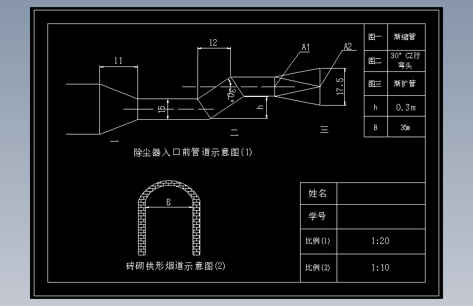Click the 35m value cell

tap(406, 127)
